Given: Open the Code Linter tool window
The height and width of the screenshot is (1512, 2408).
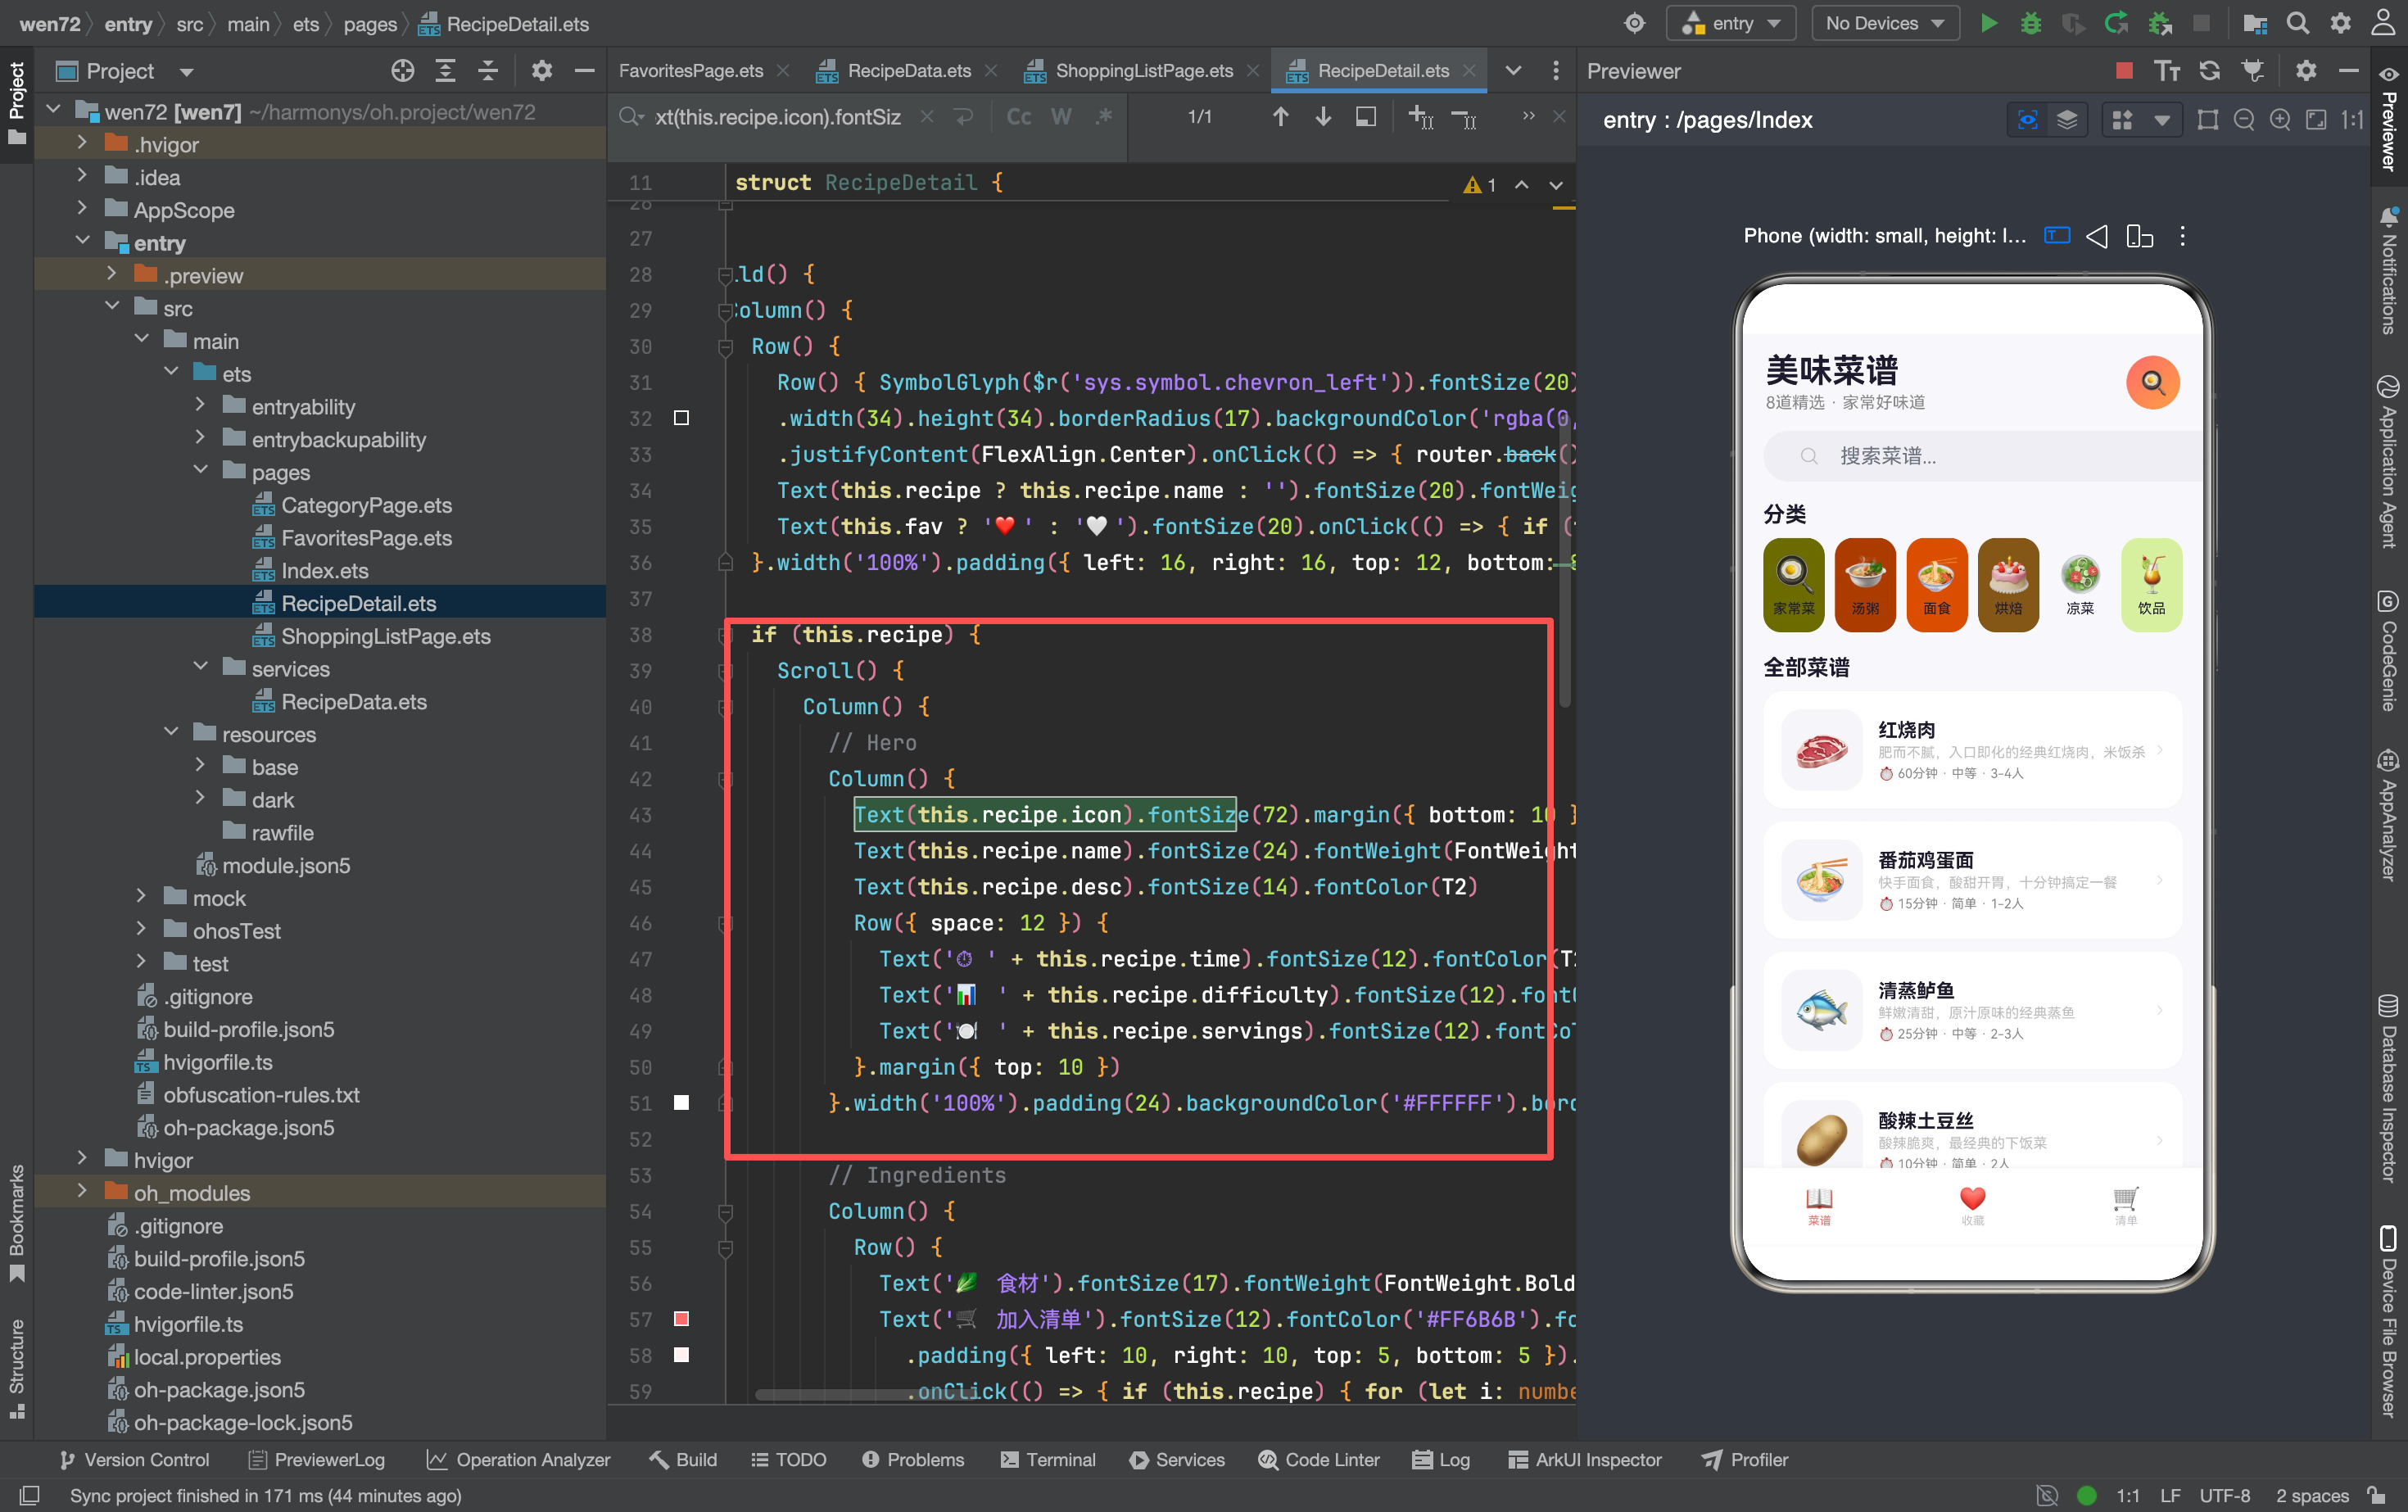Looking at the screenshot, I should tap(1318, 1459).
